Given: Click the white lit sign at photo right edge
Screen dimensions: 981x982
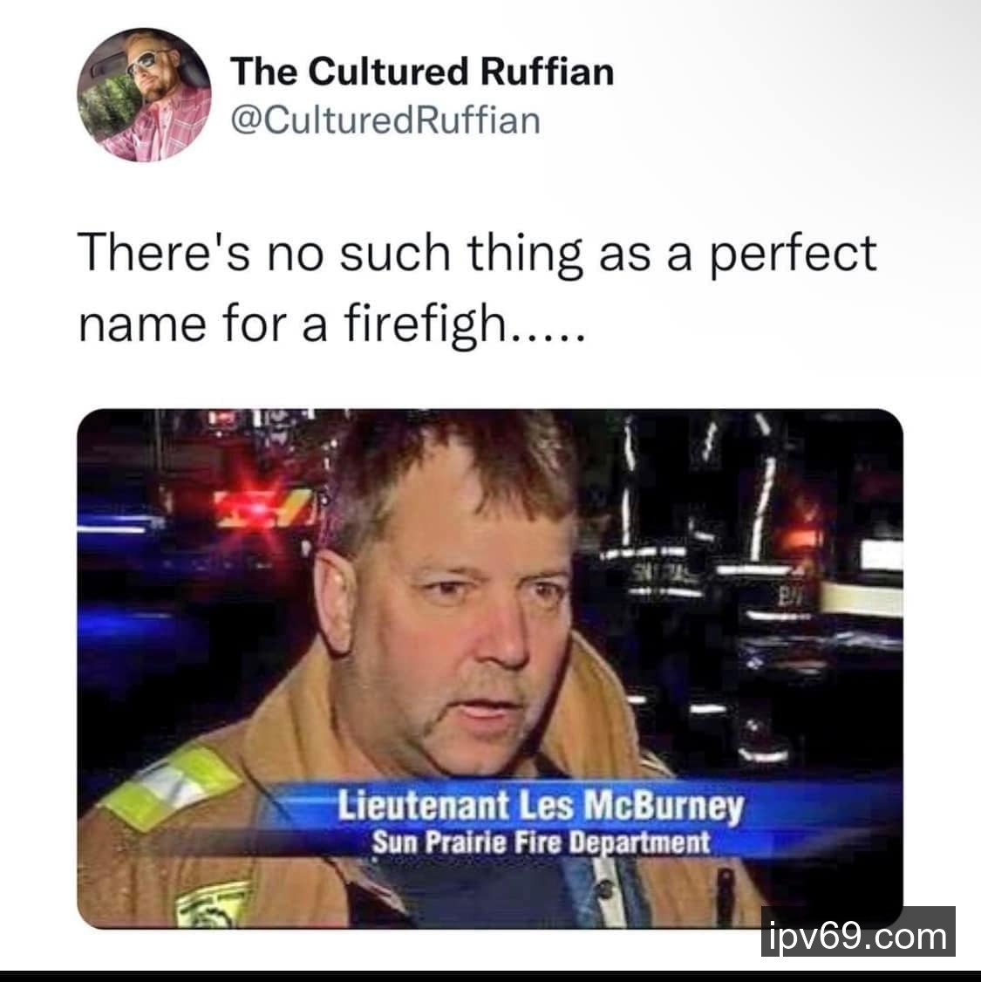Looking at the screenshot, I should (x=882, y=556).
